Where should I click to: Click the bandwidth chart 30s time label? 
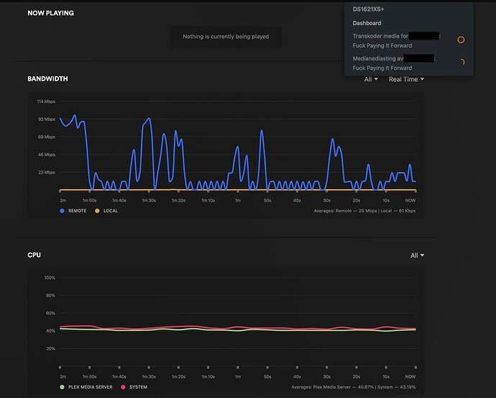(327, 200)
